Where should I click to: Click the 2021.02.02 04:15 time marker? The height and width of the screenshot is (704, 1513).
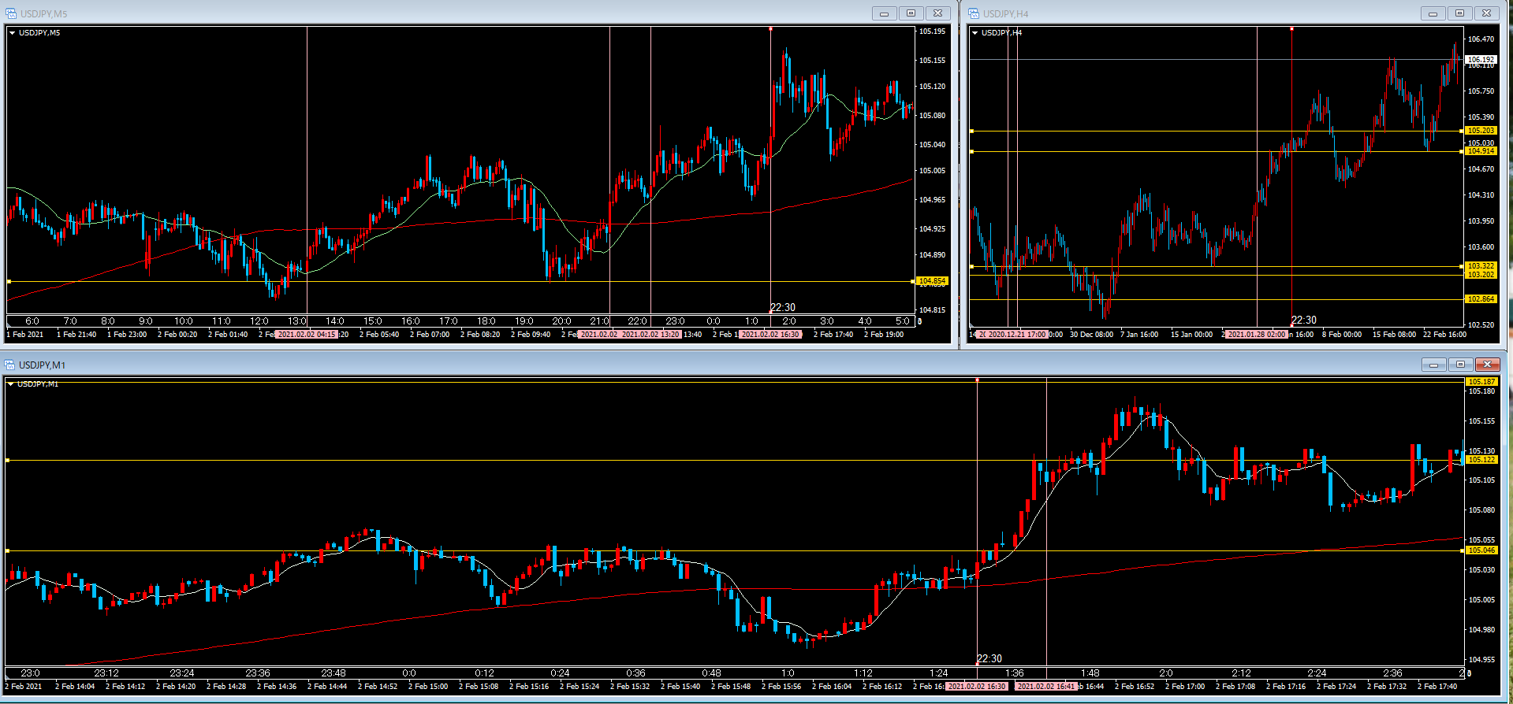tap(307, 335)
